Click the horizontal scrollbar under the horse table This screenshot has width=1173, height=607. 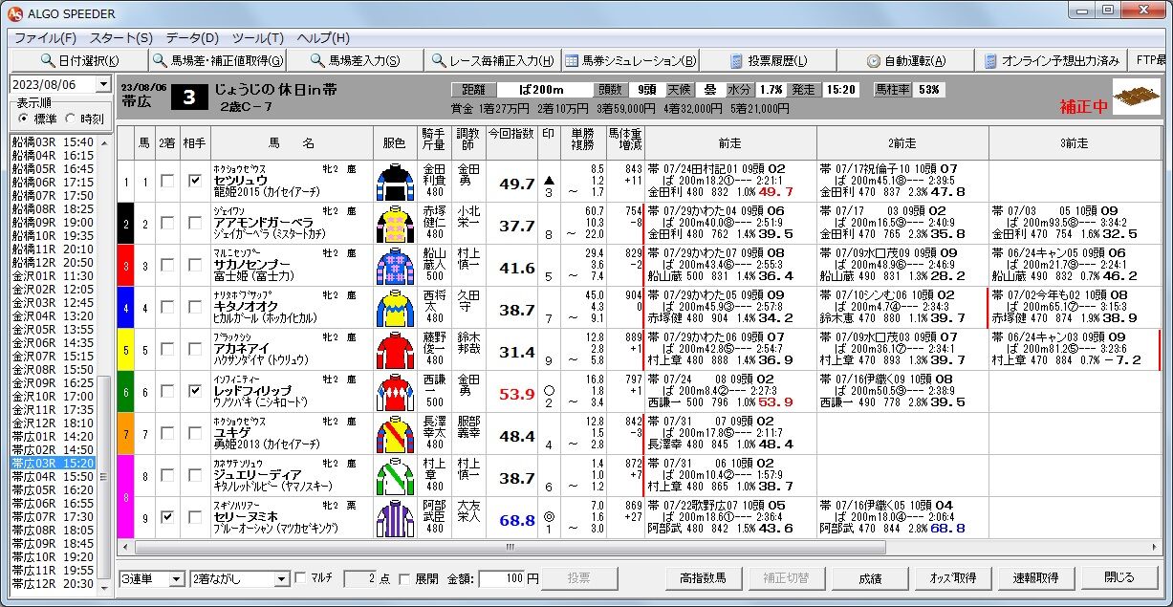[x=639, y=548]
